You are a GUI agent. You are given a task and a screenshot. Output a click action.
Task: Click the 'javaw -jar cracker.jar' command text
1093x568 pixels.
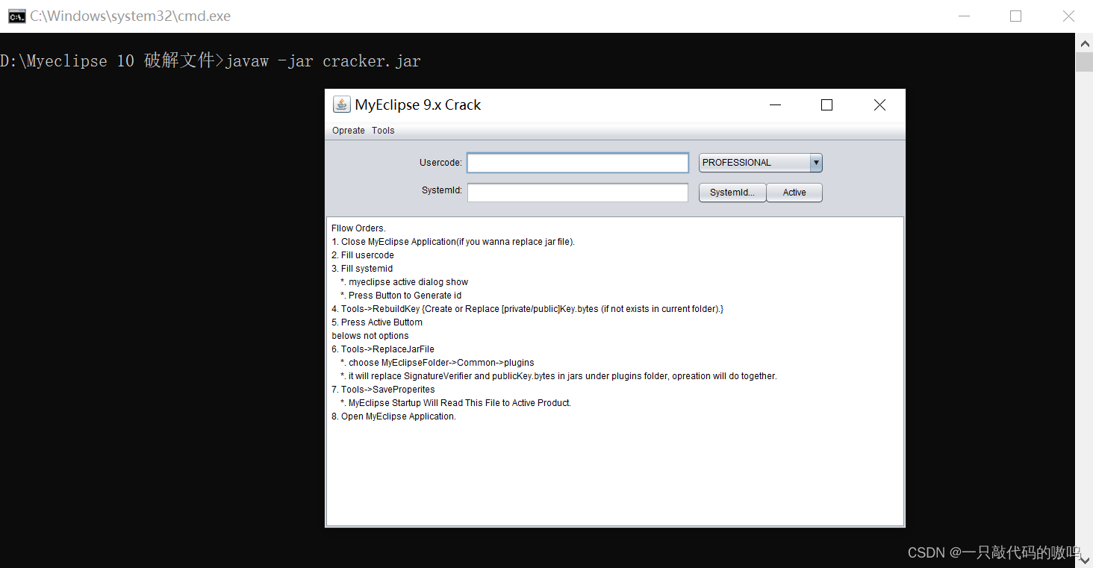(323, 61)
